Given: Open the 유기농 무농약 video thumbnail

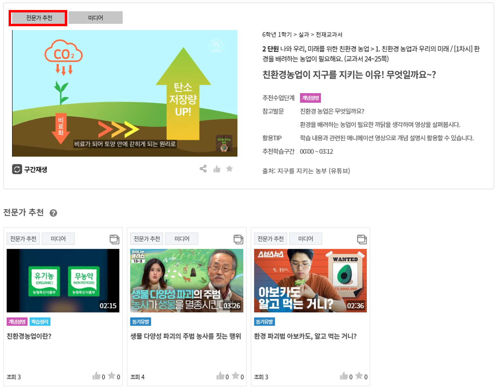Looking at the screenshot, I should click(x=63, y=281).
